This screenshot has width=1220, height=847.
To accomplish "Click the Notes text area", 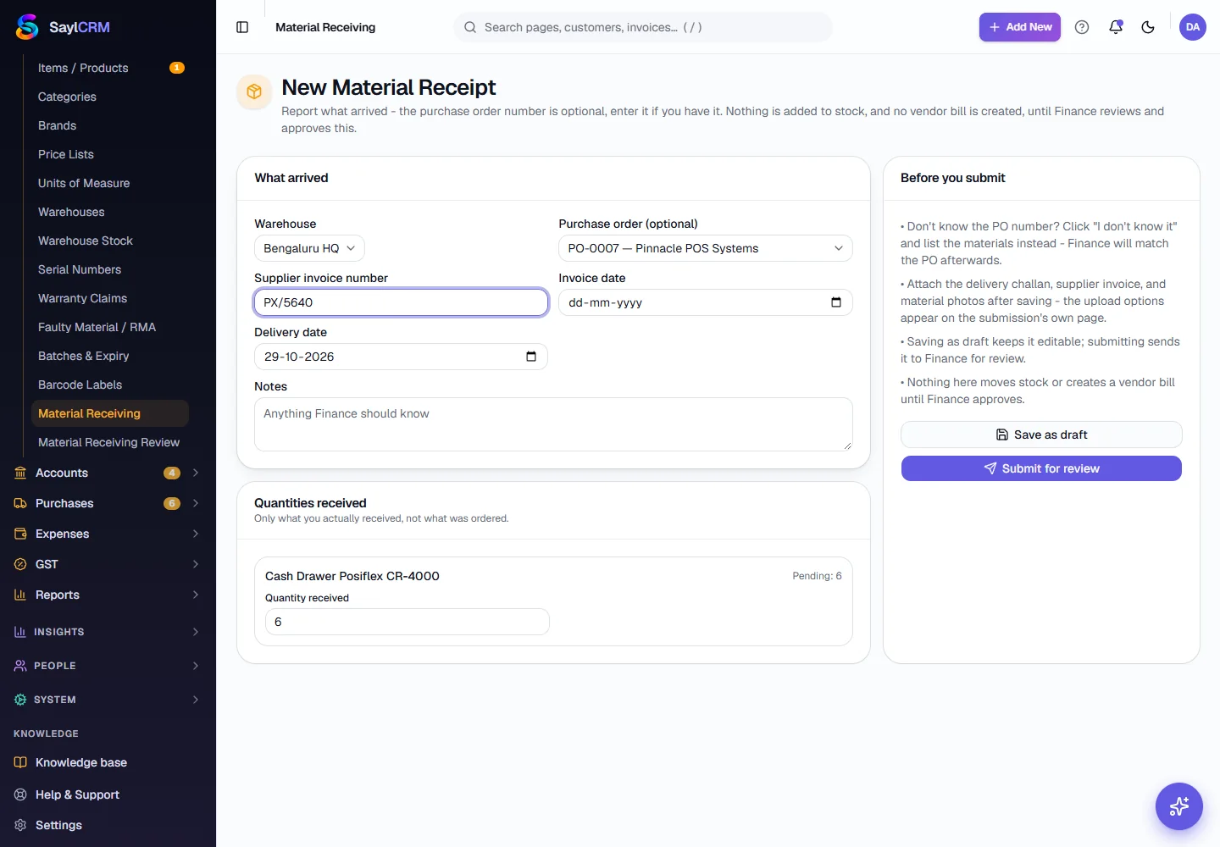I will 553,424.
